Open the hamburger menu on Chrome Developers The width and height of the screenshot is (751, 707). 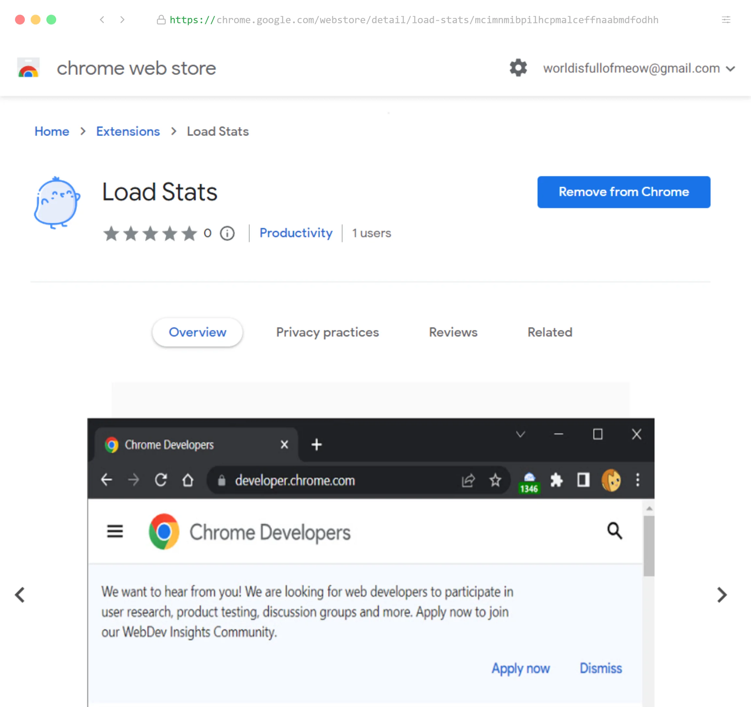click(x=115, y=531)
